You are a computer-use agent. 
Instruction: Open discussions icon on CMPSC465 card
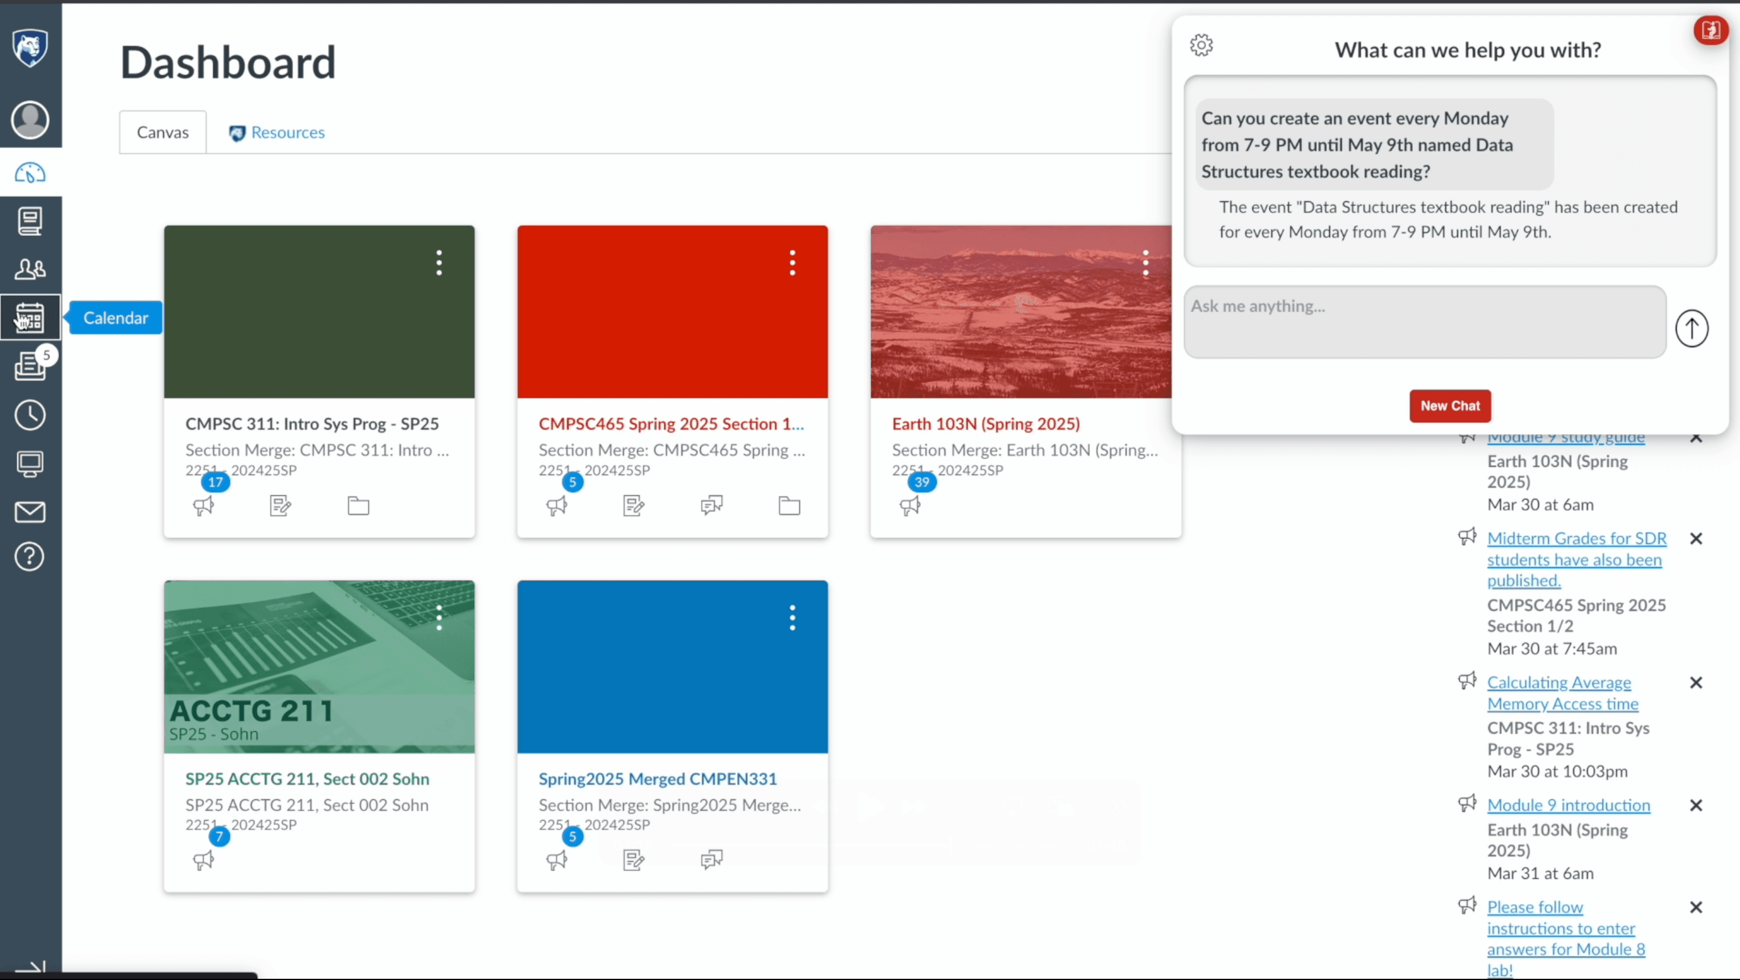coord(710,505)
